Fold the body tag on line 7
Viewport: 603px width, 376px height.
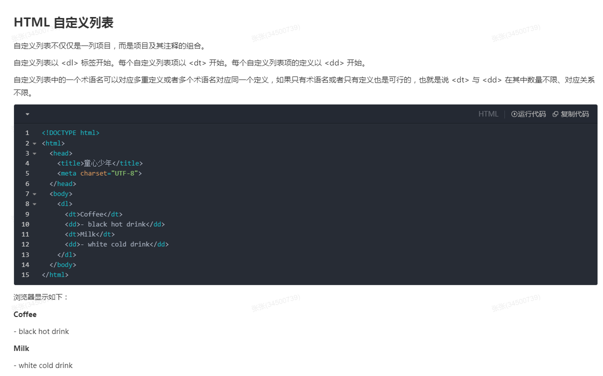click(x=35, y=194)
